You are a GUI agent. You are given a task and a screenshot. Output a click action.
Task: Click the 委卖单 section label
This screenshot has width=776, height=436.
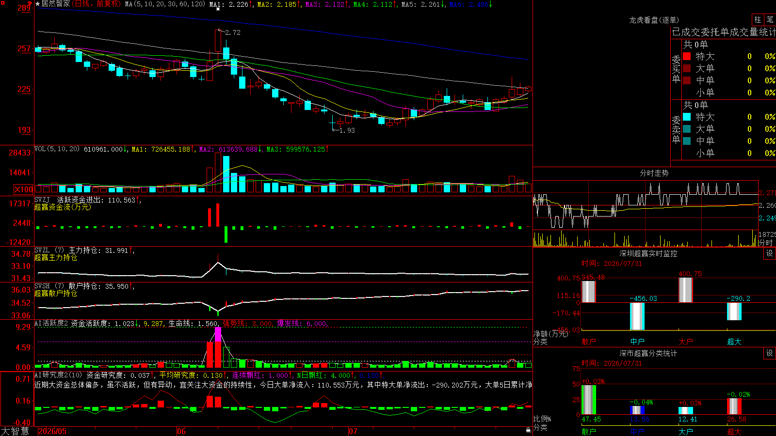pos(676,130)
